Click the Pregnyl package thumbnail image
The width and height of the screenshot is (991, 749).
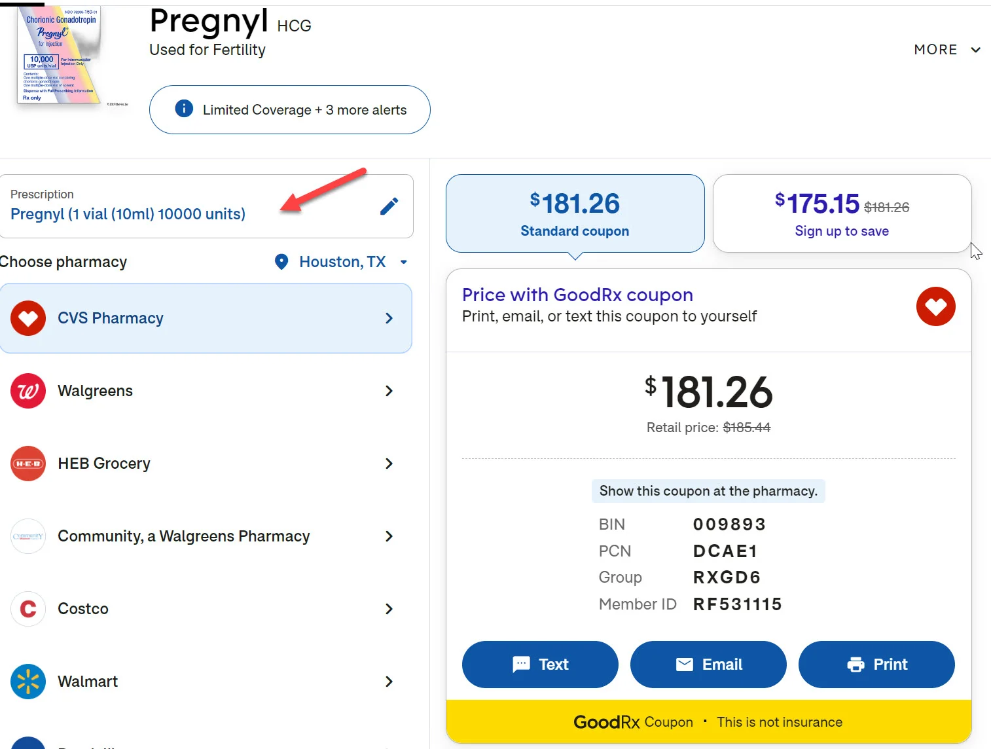pos(60,56)
